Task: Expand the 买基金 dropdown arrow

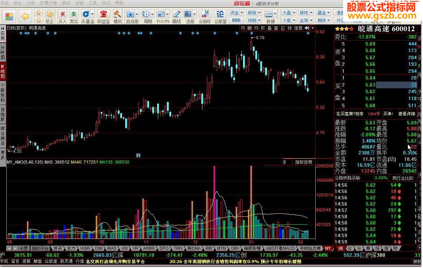Action: 92,14
